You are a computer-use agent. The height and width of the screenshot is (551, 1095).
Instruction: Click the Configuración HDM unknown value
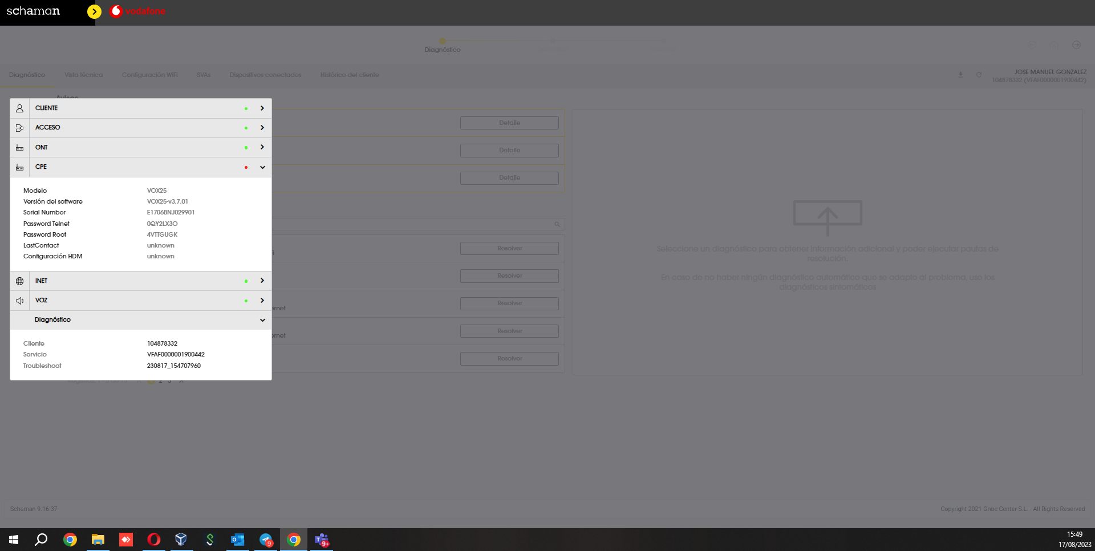(x=161, y=256)
